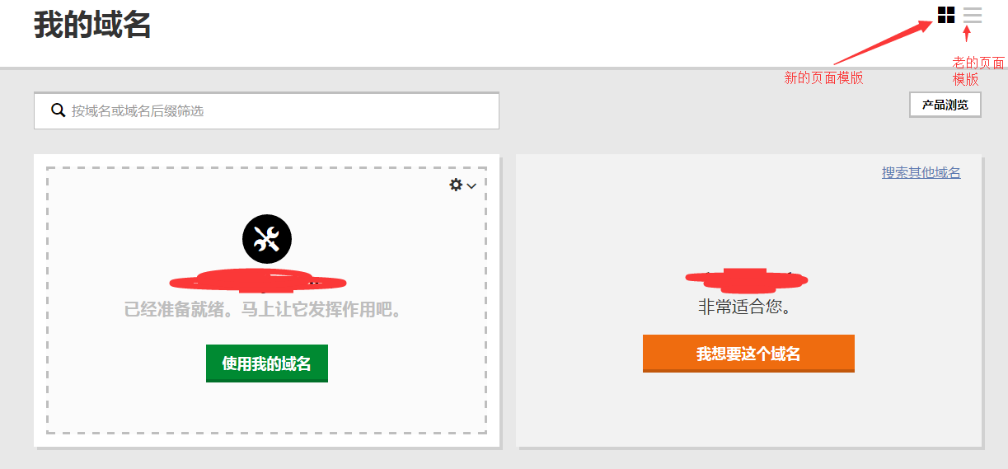Click the magnifier icon in the filter box
Screen dimensions: 1008x469
point(59,110)
